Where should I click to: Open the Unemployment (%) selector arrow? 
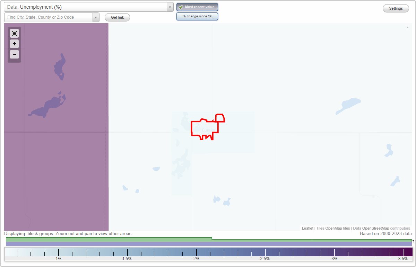pyautogui.click(x=170, y=7)
